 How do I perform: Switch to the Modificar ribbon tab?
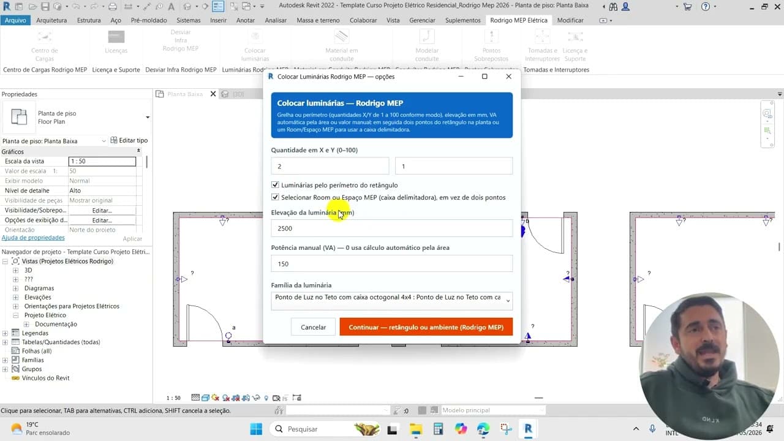(570, 20)
